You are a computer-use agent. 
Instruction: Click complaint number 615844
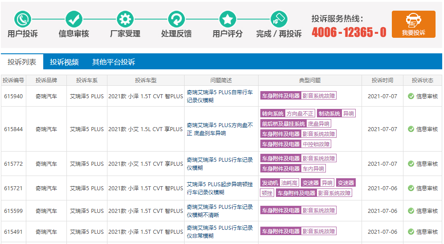pos(13,129)
